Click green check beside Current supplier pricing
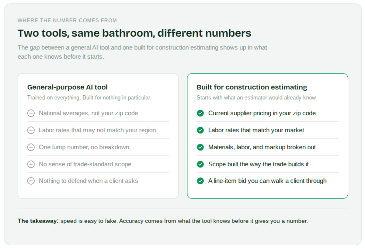The image size is (365, 248). pyautogui.click(x=200, y=113)
